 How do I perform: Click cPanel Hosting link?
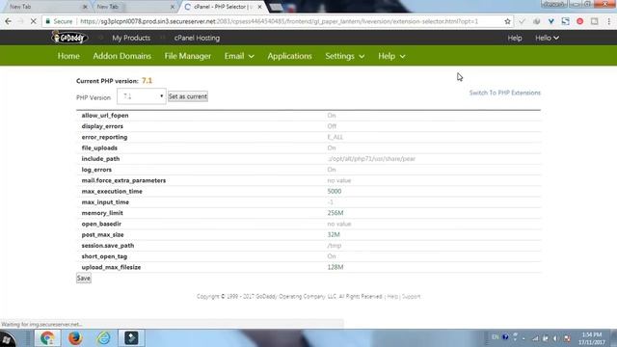click(x=197, y=38)
